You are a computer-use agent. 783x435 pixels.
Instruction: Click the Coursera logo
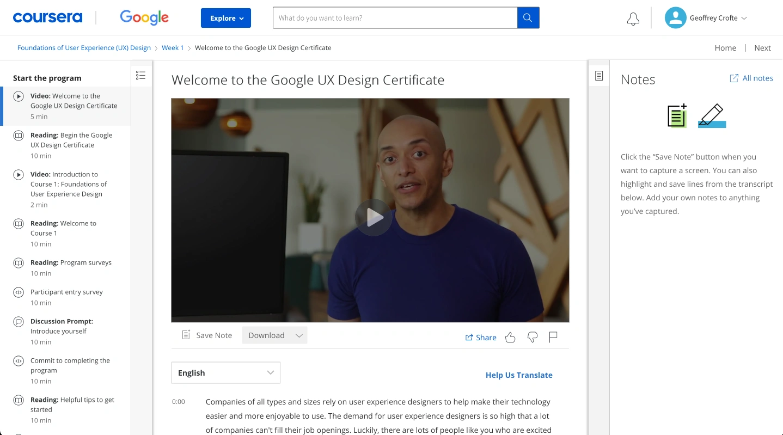(x=47, y=17)
